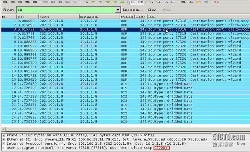Select DIS packet 18 at time 24.726773
The height and width of the screenshot is (152, 250).
[126, 92]
